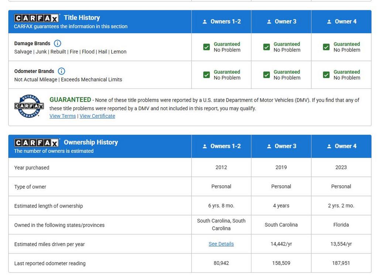Click the Owner 3 person icon in Ownership History
Viewport: 378px width, 276px height.
tap(269, 146)
